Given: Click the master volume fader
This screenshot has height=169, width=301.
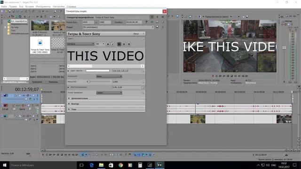Looking at the screenshot, I should 284,47.
